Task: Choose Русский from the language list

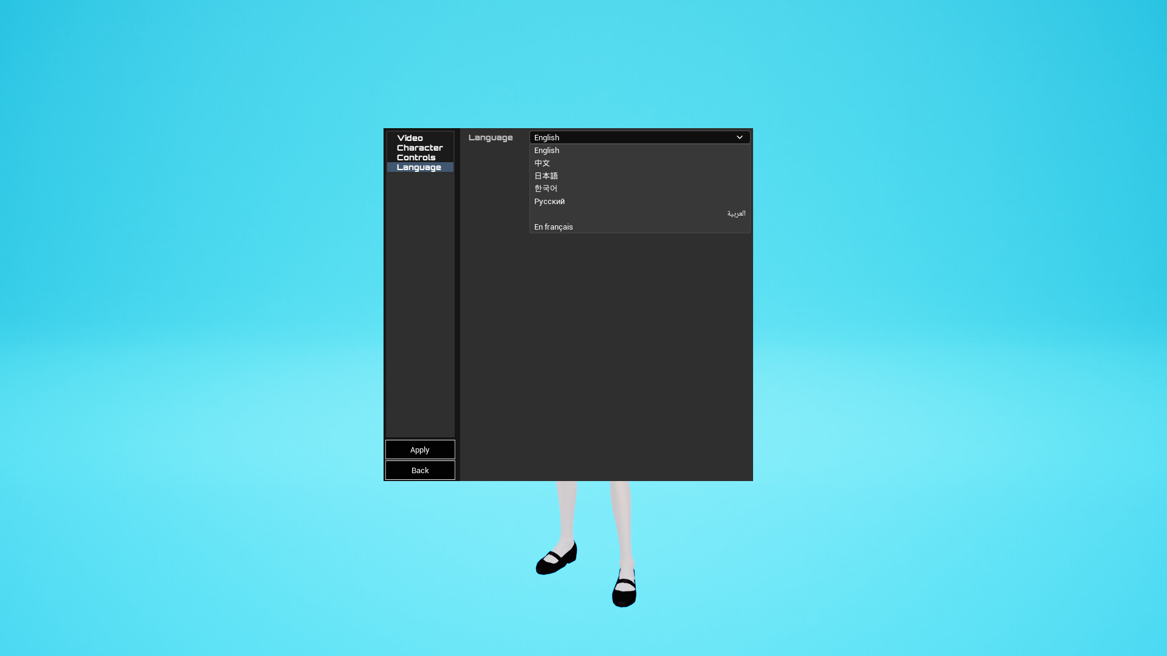Action: 549,201
